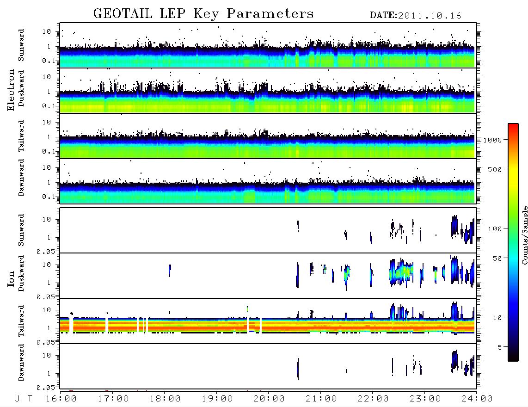Select the Ion "Duskward" panel label

pos(21,274)
